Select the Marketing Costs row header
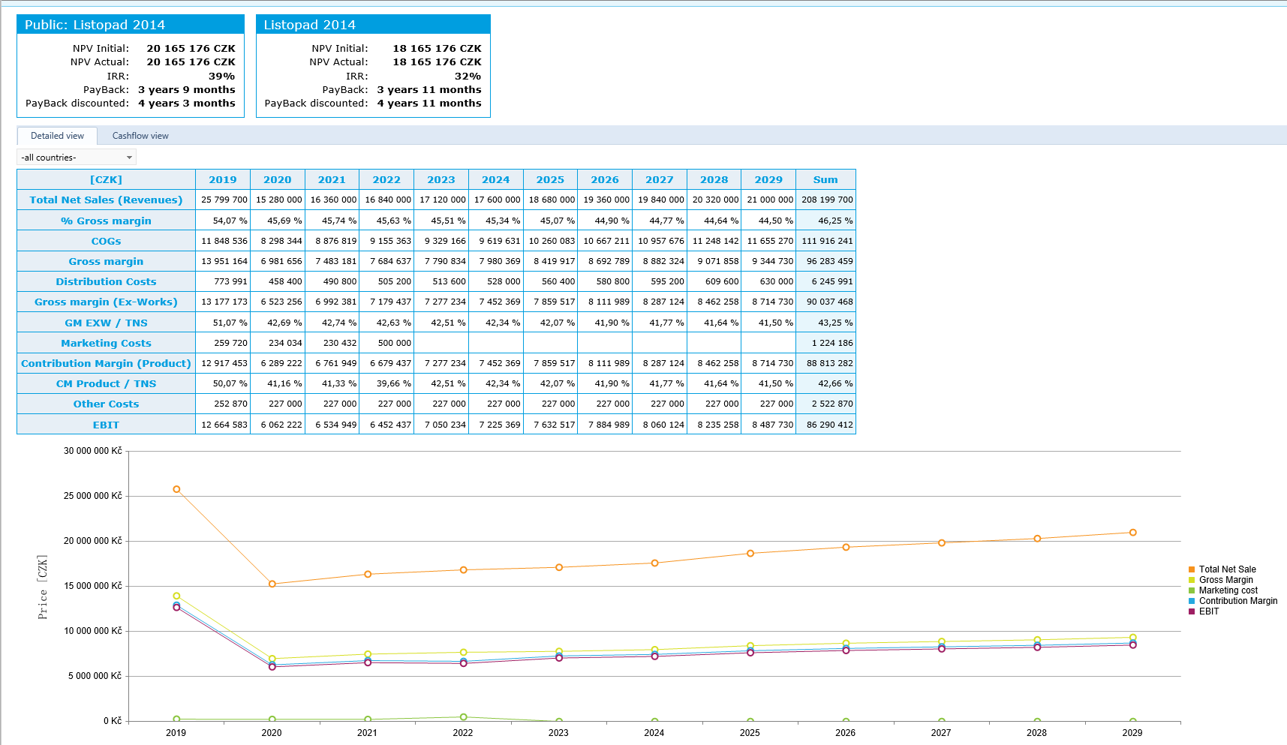Viewport: 1287px width, 745px height. [106, 343]
